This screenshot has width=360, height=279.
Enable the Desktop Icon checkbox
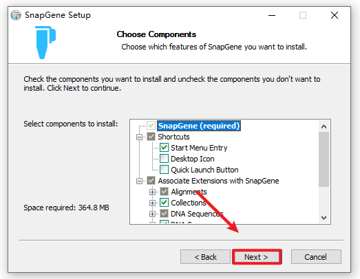pyautogui.click(x=164, y=159)
